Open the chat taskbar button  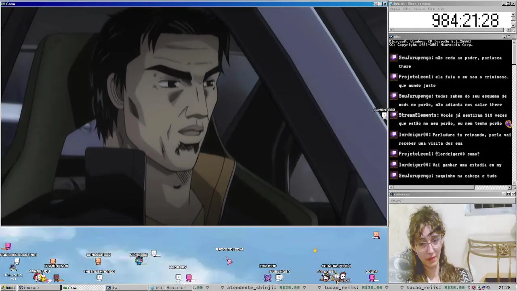(126, 288)
